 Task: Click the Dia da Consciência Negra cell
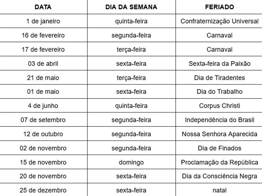click(x=219, y=176)
